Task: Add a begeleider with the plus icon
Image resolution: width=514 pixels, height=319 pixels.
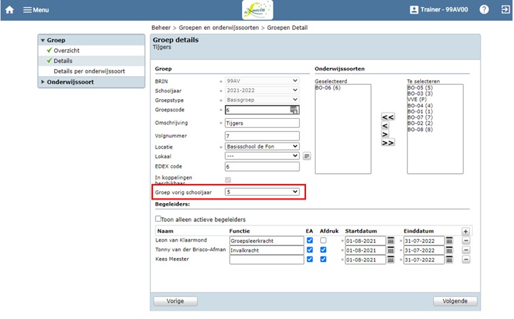Action: (465, 231)
